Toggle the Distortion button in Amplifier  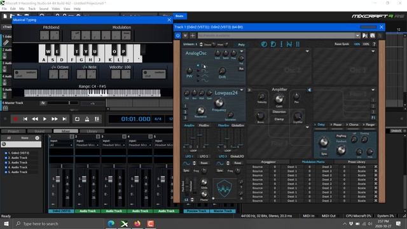click(279, 112)
